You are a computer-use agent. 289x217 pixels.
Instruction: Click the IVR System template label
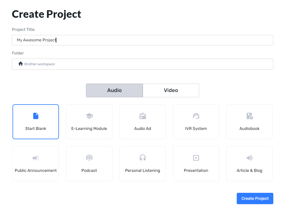point(196,128)
